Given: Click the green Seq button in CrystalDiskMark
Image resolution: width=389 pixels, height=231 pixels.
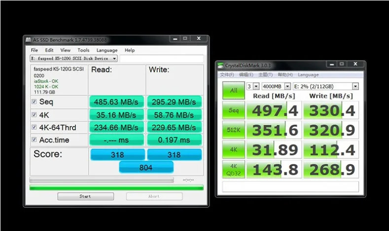Looking at the screenshot, I should click(x=234, y=110).
